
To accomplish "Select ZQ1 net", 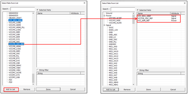I will pos(10,80).
